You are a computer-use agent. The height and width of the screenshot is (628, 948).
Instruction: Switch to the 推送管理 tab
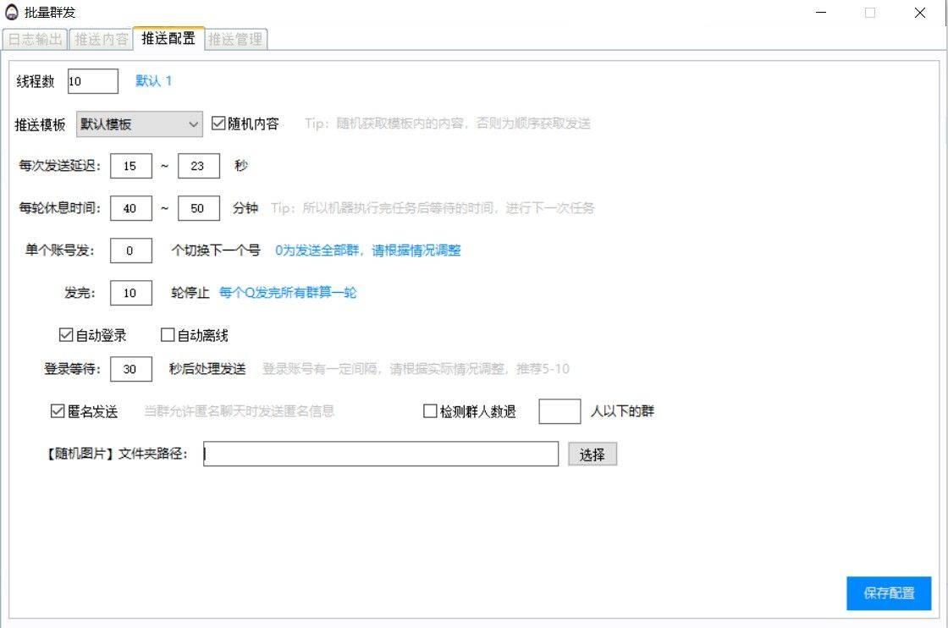tap(235, 39)
